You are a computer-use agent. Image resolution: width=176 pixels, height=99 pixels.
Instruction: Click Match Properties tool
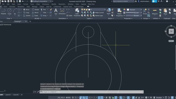click(119, 12)
